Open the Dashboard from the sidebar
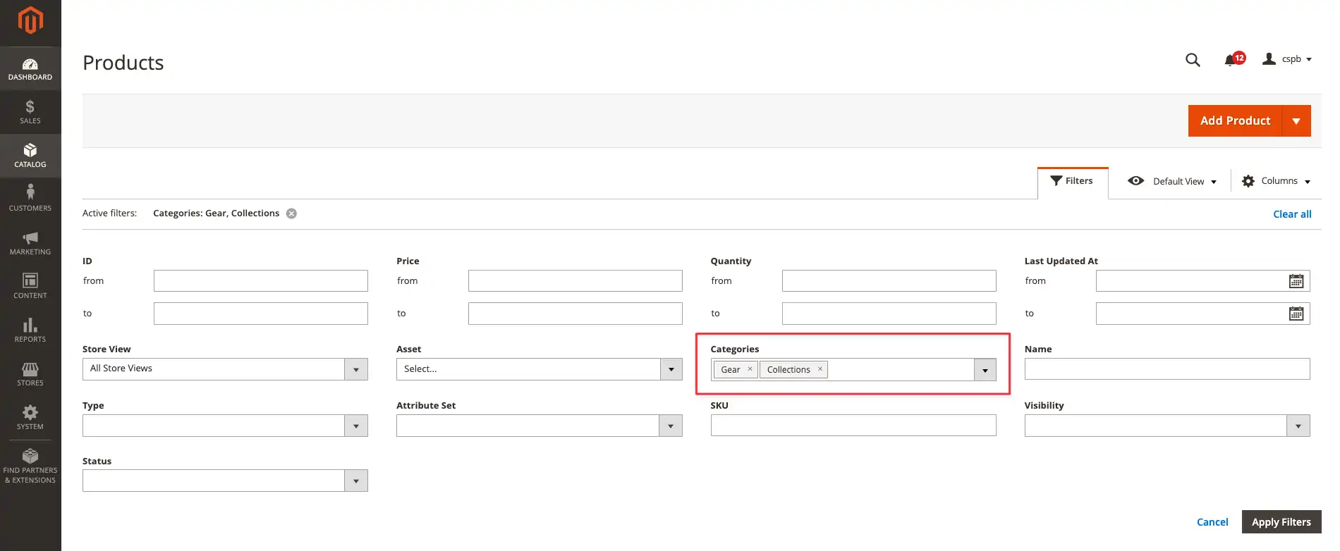1340x551 pixels. [x=30, y=68]
